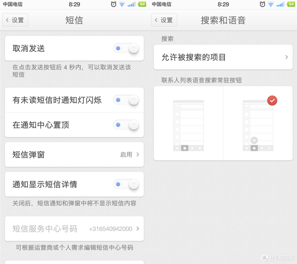
Task: Select layout option without voice search button
Action: [x=188, y=123]
